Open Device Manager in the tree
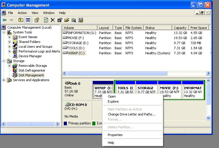Viewport: 219px width, 148px height. [30, 56]
